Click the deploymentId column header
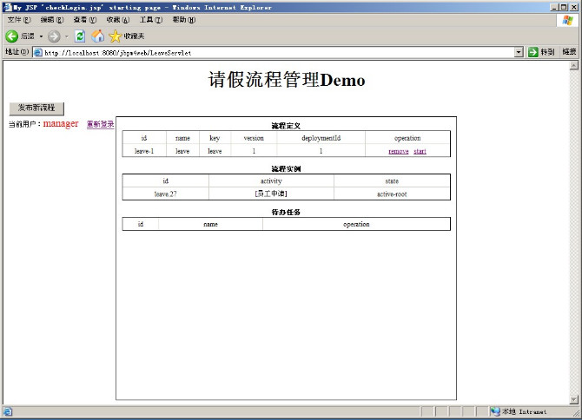The height and width of the screenshot is (420, 582). click(321, 138)
